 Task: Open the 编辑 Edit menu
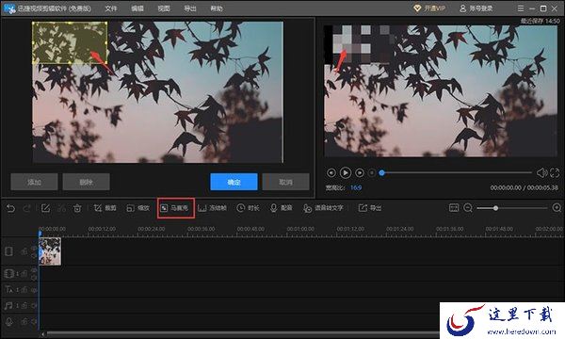coord(137,8)
